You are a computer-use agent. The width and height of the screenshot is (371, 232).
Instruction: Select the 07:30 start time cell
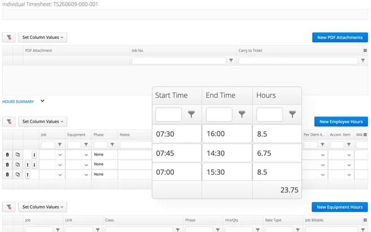pyautogui.click(x=177, y=134)
